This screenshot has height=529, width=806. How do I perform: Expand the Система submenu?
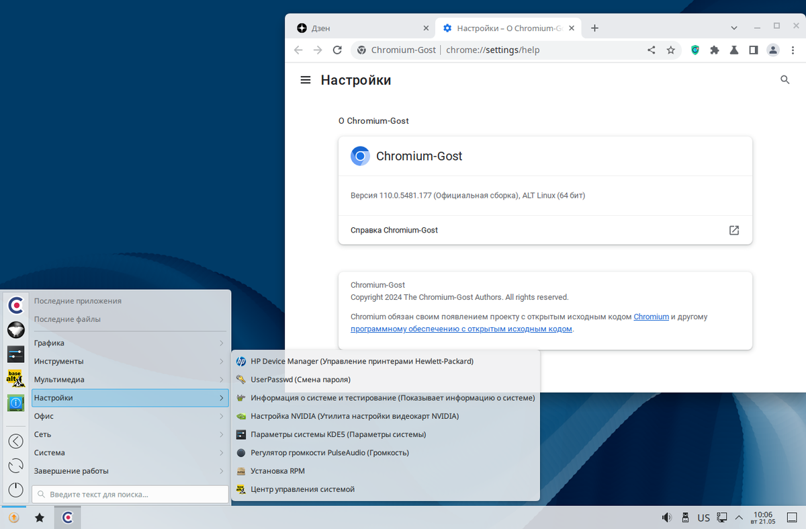tap(130, 452)
